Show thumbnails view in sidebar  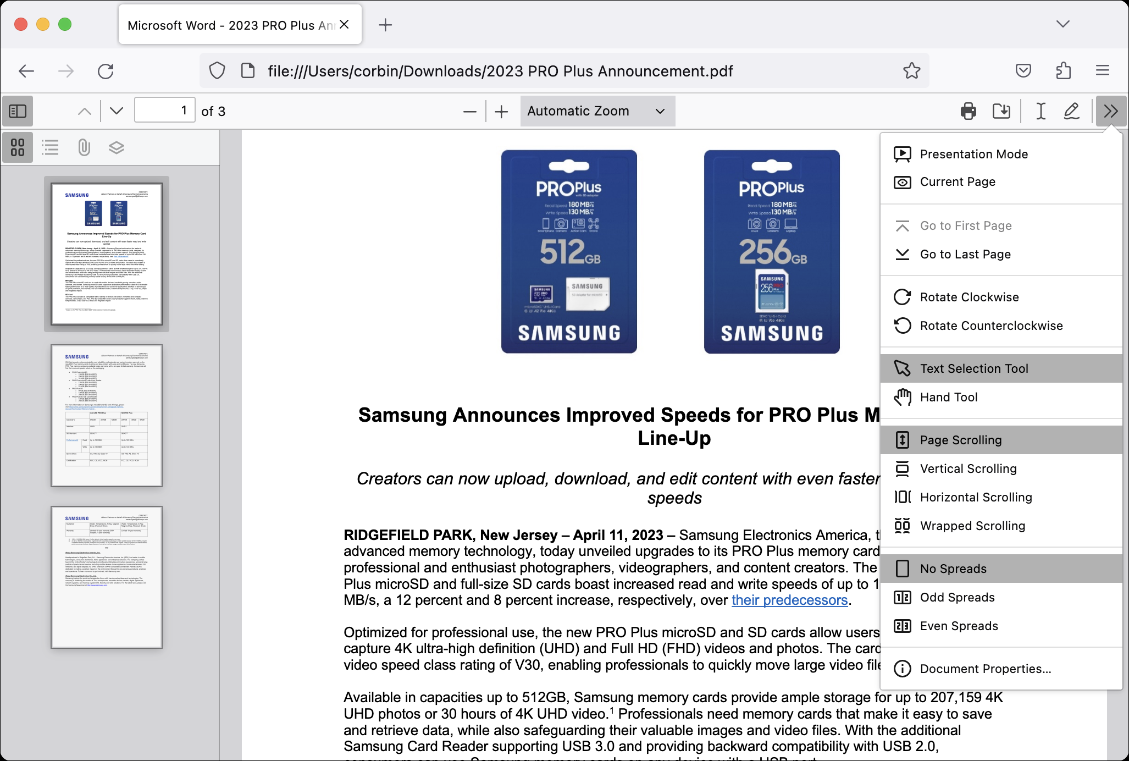pos(18,147)
